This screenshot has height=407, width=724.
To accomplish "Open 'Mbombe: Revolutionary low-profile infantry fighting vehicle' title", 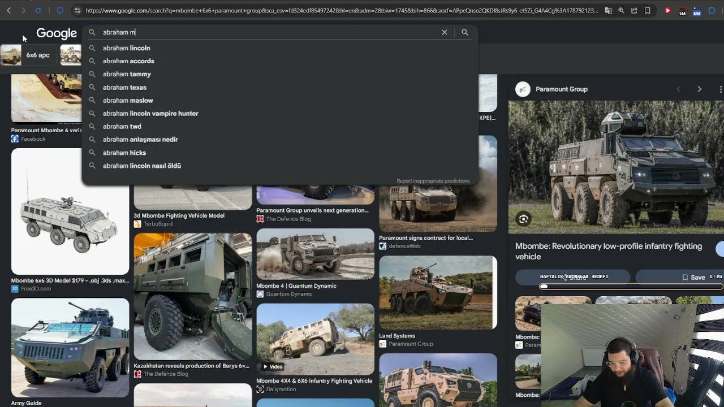I will click(x=609, y=252).
